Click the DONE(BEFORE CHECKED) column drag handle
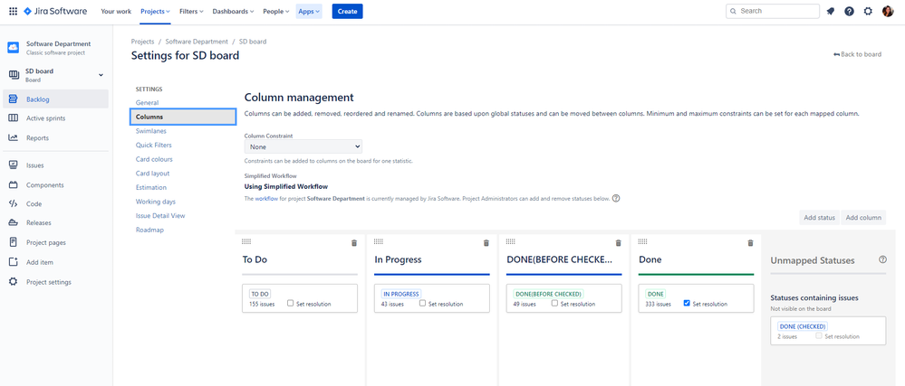 (x=511, y=241)
